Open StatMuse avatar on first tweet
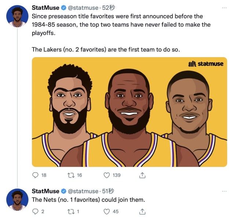 16,16
